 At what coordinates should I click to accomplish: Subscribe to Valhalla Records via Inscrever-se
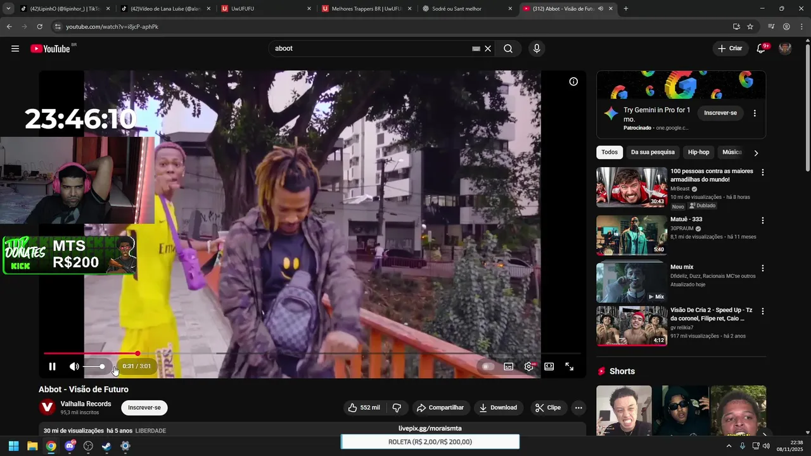point(144,408)
